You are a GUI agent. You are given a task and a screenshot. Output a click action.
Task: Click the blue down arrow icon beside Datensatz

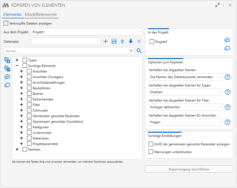coord(131,42)
